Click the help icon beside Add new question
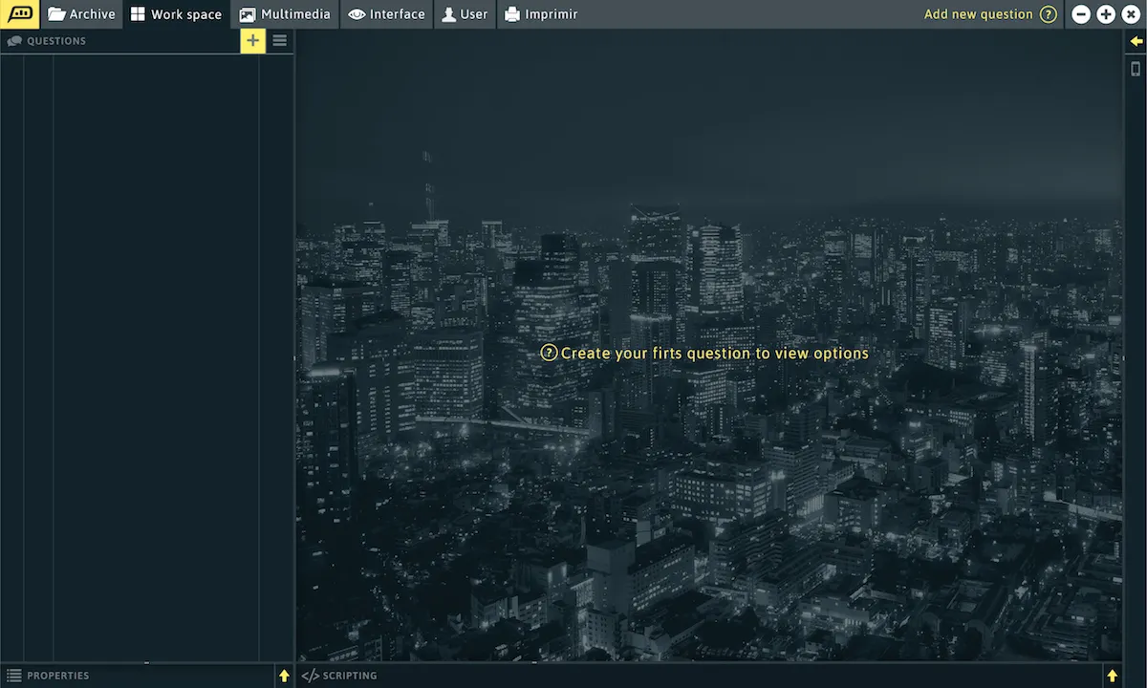 pos(1049,14)
